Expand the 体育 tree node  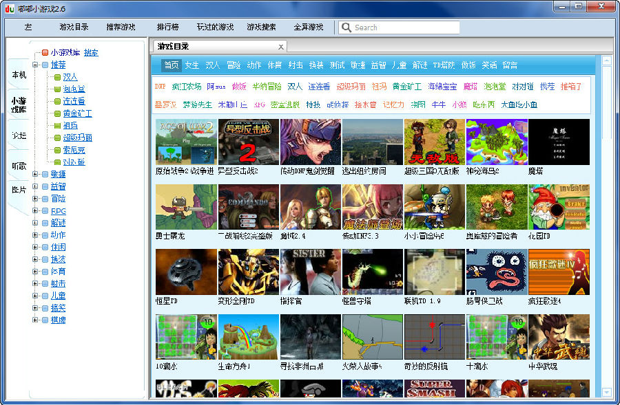35,272
